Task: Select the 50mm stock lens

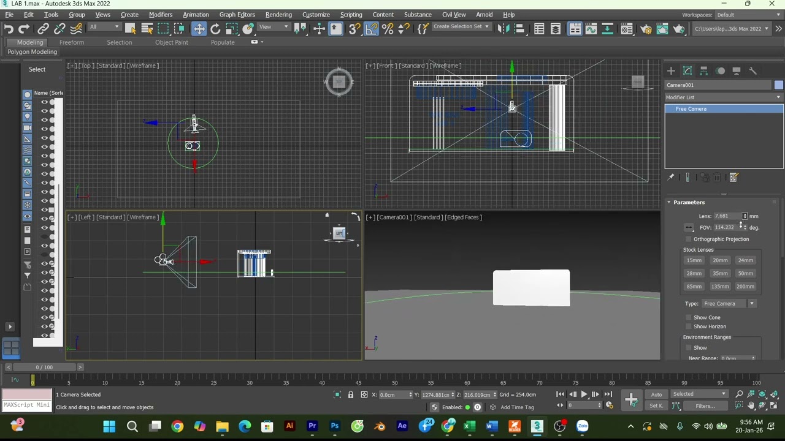Action: point(746,274)
